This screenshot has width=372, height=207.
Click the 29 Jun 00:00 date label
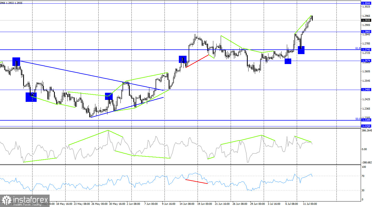click(258, 205)
